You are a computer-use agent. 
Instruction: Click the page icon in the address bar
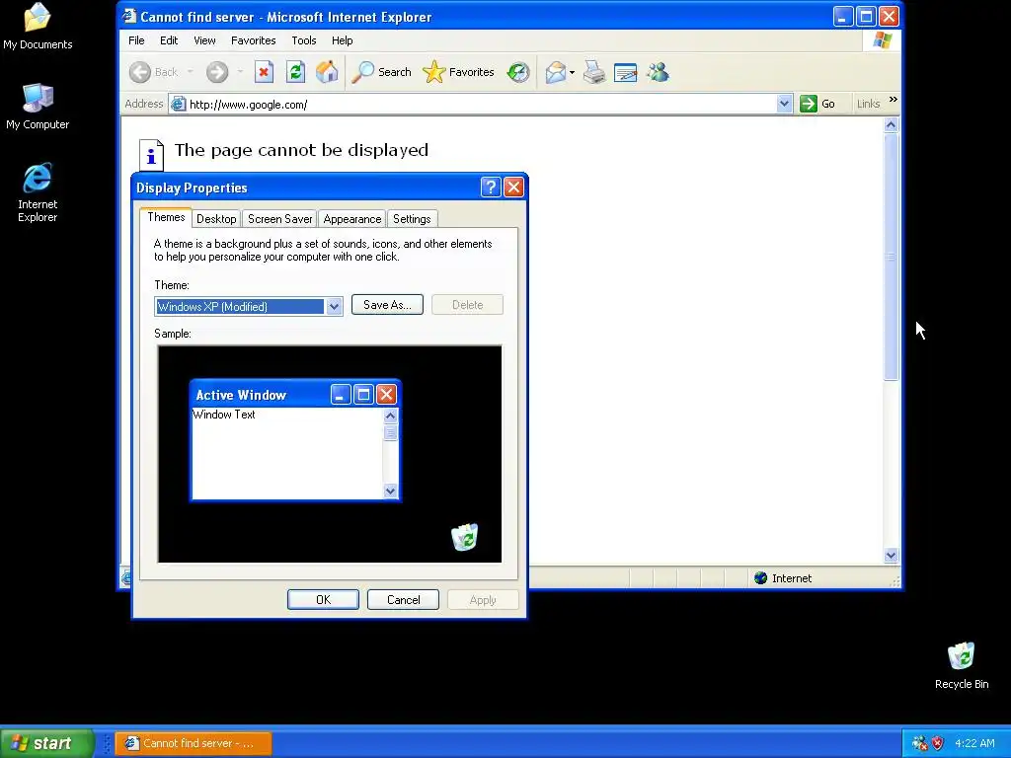[179, 104]
